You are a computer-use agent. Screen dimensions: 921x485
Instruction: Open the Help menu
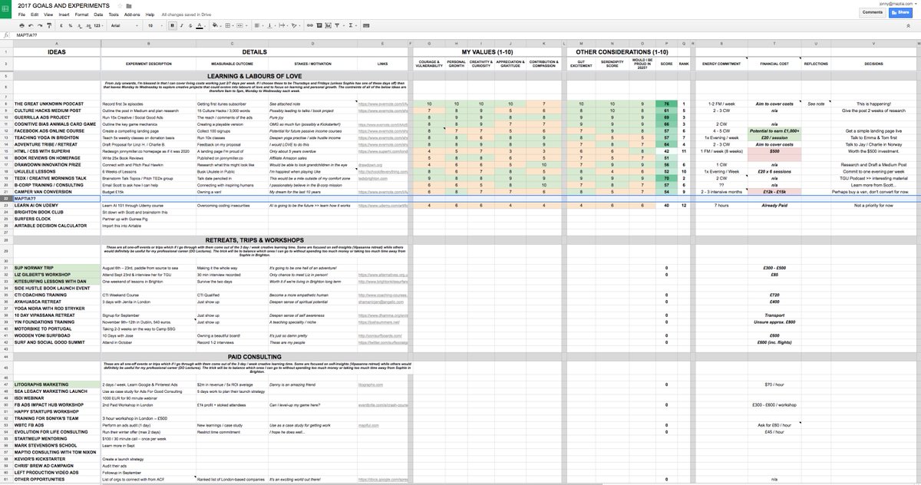[x=150, y=15]
